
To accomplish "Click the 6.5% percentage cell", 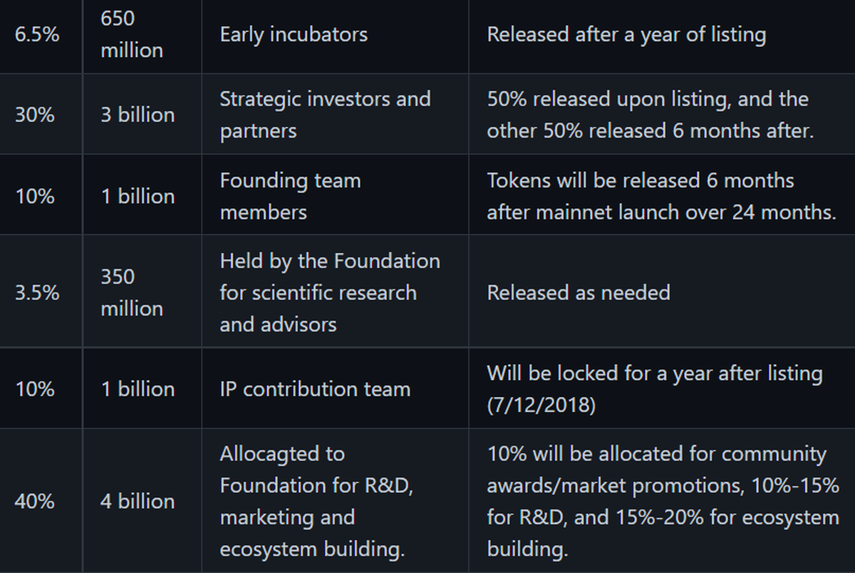I will click(x=36, y=35).
